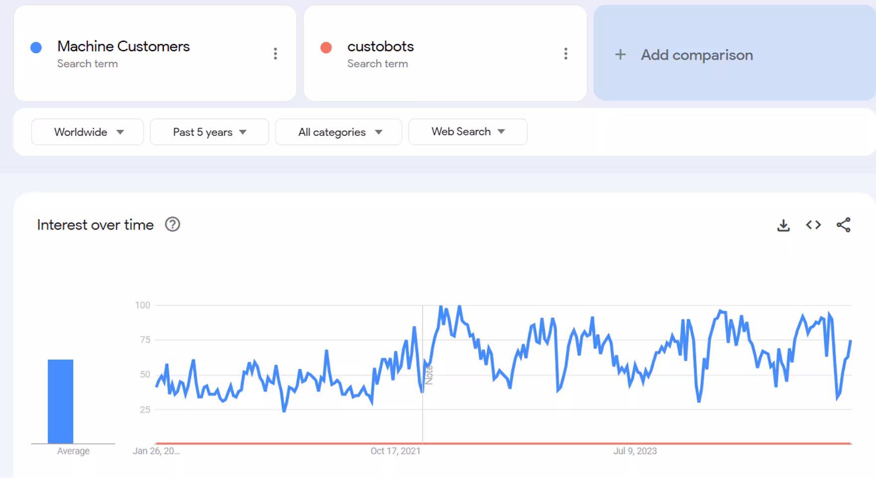Screen dimensions: 876x478
Task: Edit the custobots search term
Action: point(380,46)
